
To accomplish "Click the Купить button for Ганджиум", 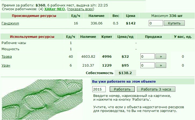I will pos(174,23).
